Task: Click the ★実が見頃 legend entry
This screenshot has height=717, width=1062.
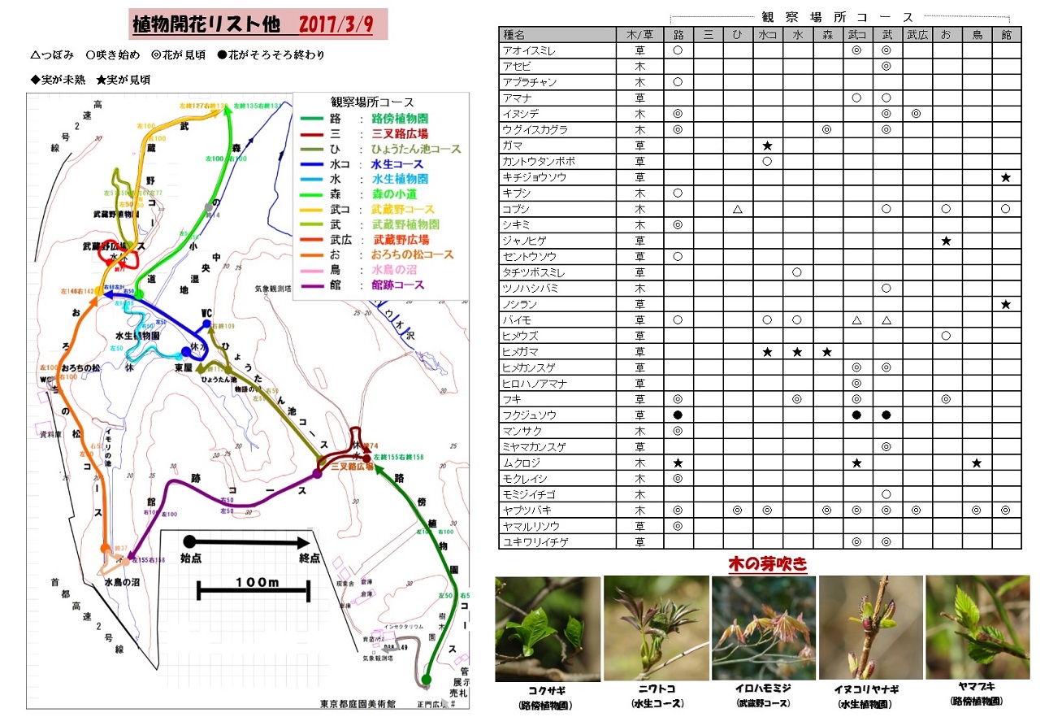Action: pyautogui.click(x=123, y=80)
